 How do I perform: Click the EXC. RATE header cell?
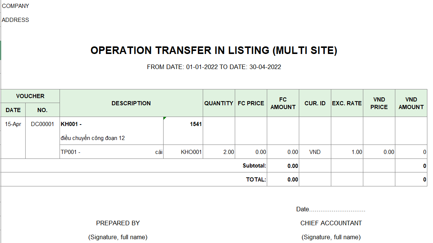coord(347,103)
